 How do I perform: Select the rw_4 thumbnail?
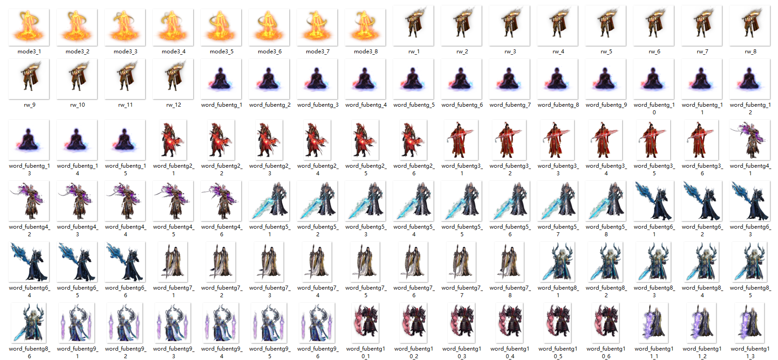tap(558, 26)
